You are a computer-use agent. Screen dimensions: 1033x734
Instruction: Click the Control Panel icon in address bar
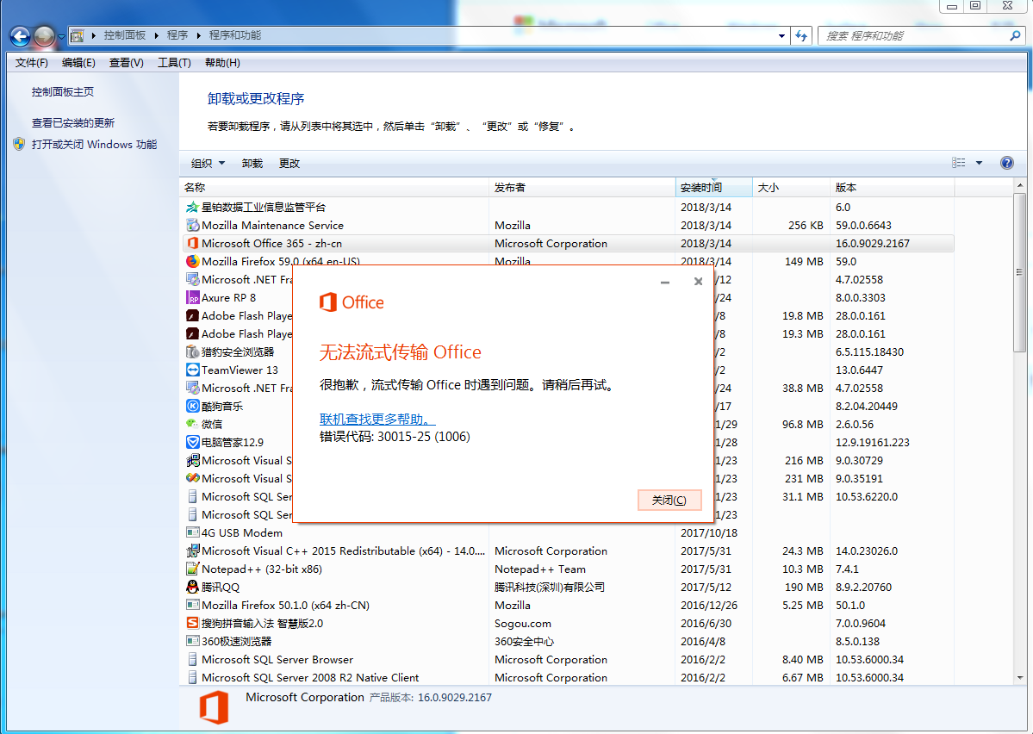[77, 35]
